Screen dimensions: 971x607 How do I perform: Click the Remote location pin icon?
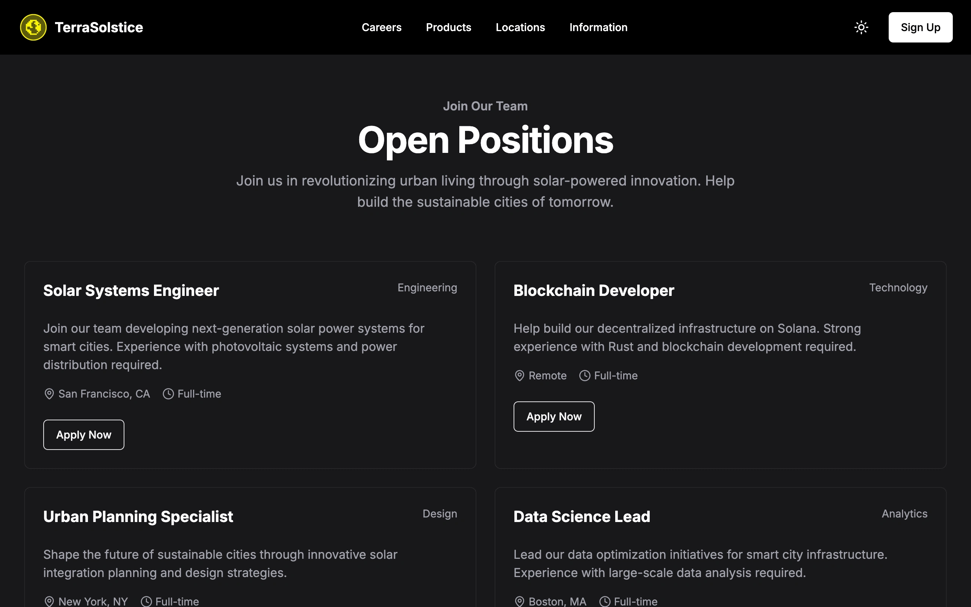point(519,376)
